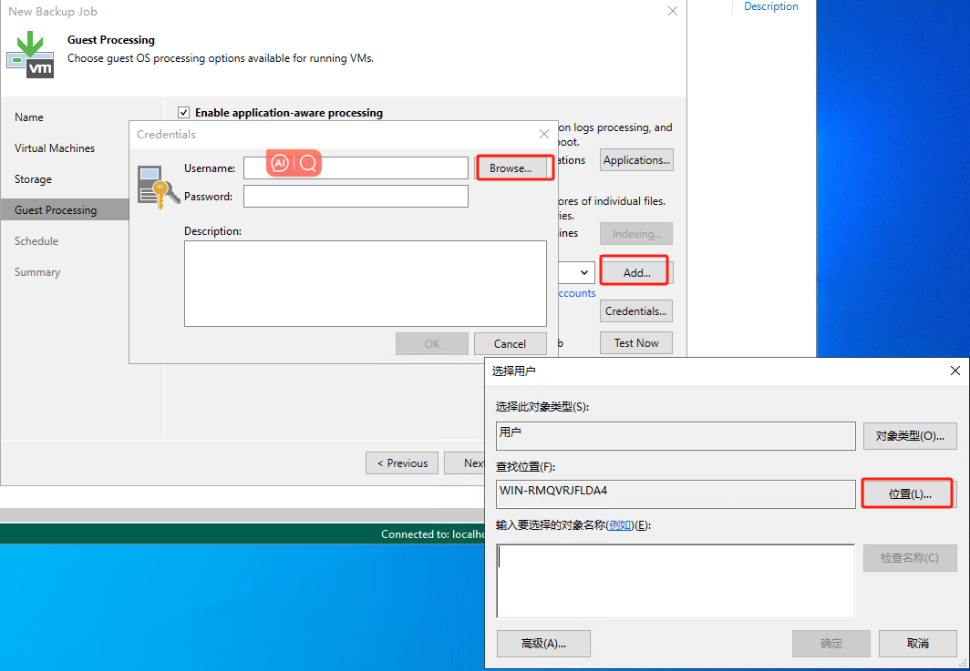This screenshot has width=970, height=671.
Task: Click the green Veeam VM backup job icon
Action: coord(30,53)
